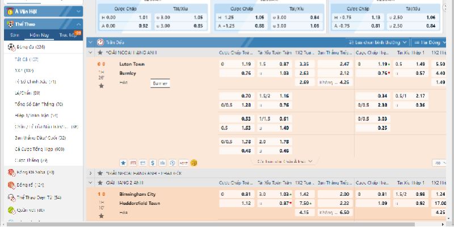Open the statistics bar chart icon
454x227 pixels.
(x=162, y=162)
